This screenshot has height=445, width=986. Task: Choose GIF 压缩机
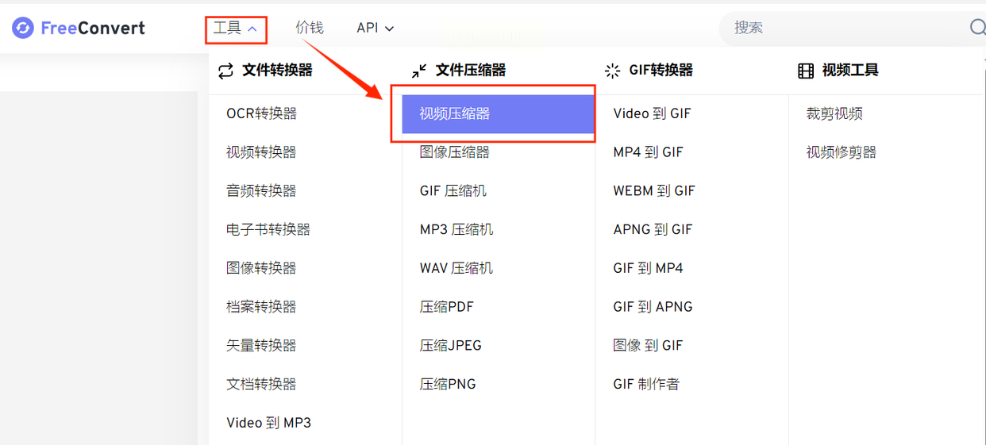453,190
